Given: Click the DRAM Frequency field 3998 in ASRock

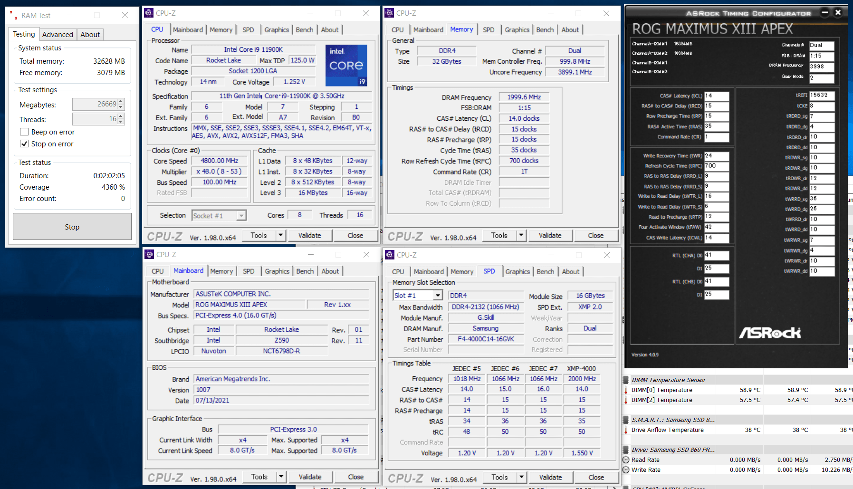Looking at the screenshot, I should click(822, 67).
